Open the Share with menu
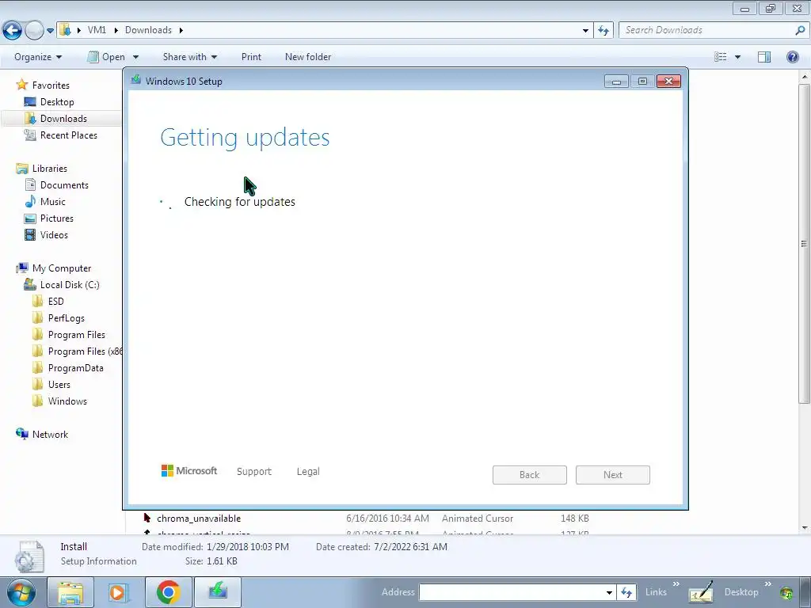 click(x=190, y=57)
